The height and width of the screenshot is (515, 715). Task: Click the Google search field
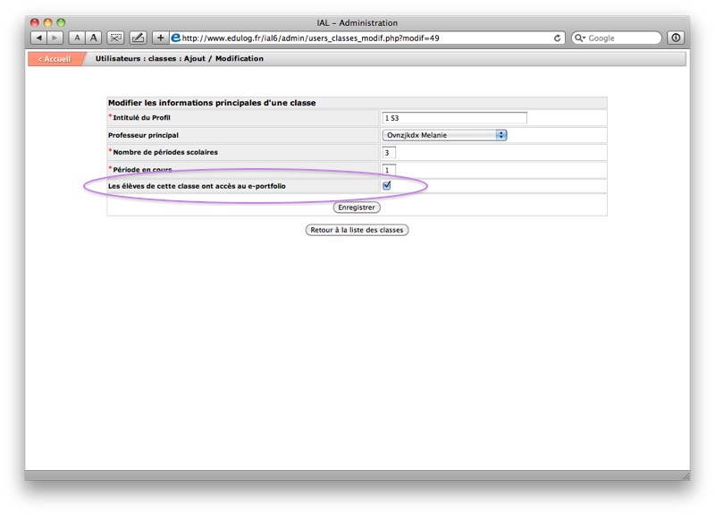point(622,38)
